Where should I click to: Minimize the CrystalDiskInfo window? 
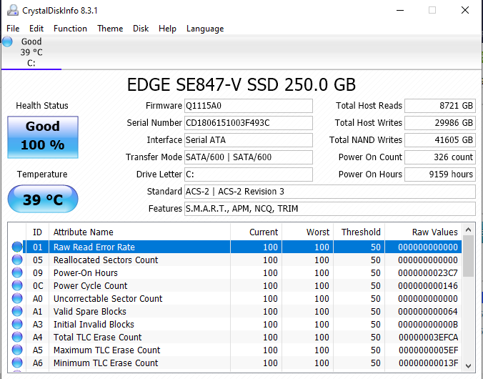pos(400,10)
